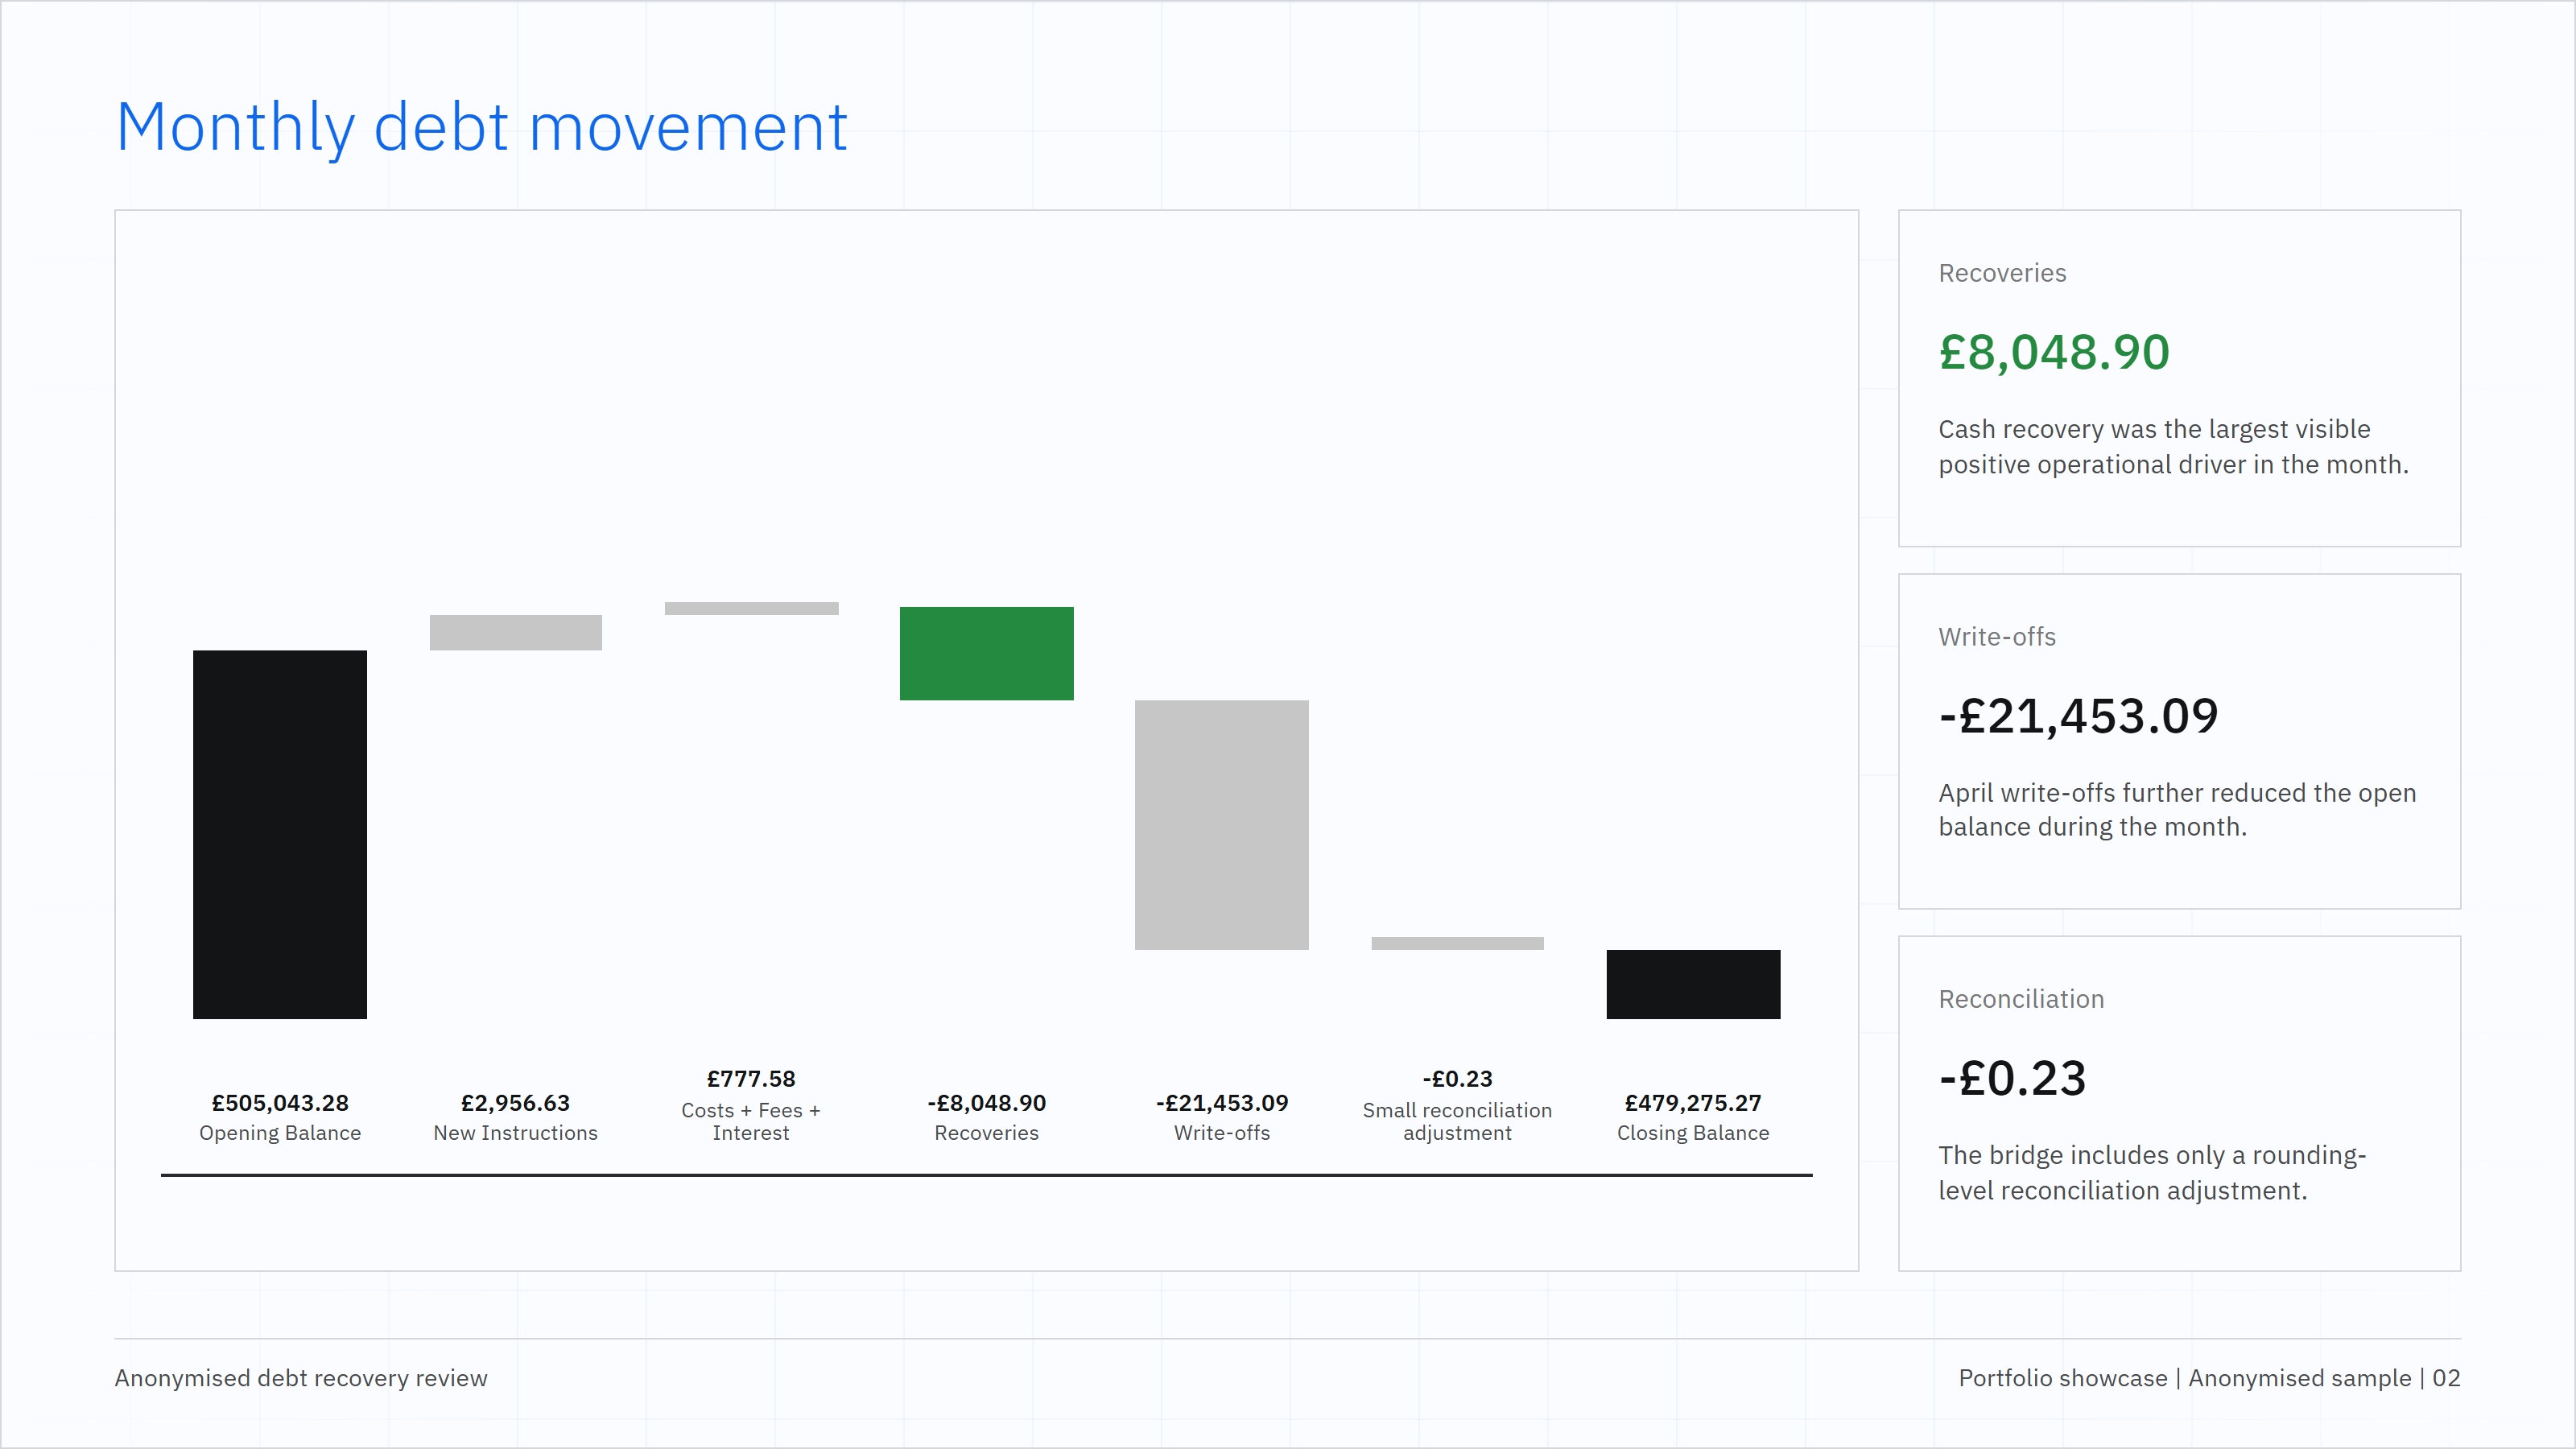Viewport: 2576px width, 1449px height.
Task: Click the 'Opening Balance' axis label
Action: pyautogui.click(x=280, y=1133)
